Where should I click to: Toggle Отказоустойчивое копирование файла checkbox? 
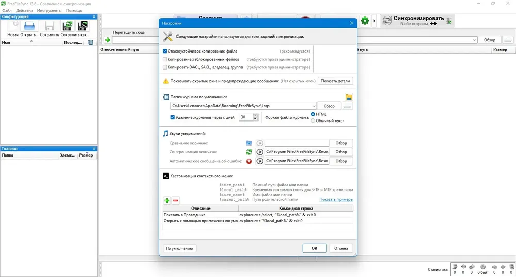tap(165, 51)
